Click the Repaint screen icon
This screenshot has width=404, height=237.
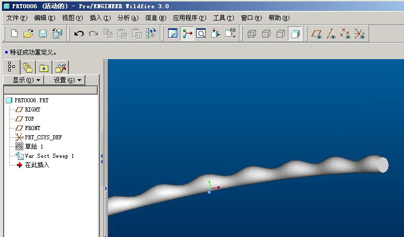(x=172, y=33)
